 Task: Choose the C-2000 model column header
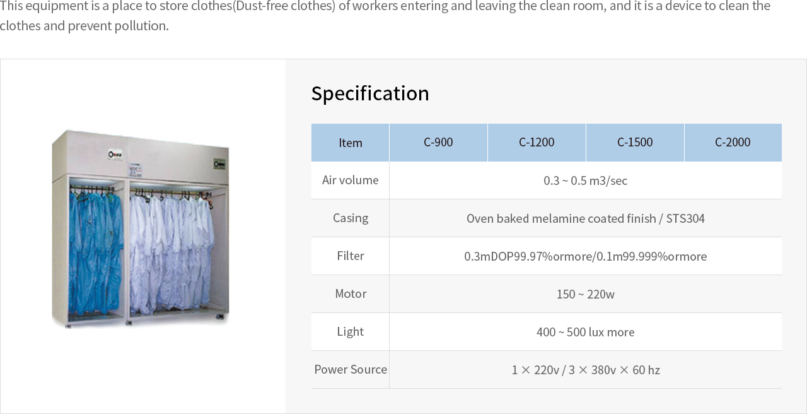(733, 143)
